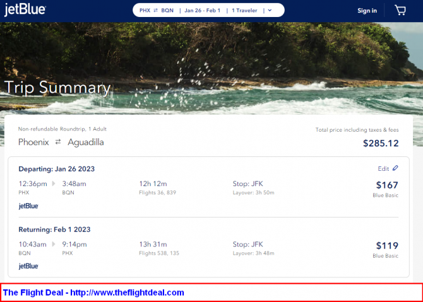Click the $119 returning fare
The height and width of the screenshot is (302, 423).
pos(387,246)
